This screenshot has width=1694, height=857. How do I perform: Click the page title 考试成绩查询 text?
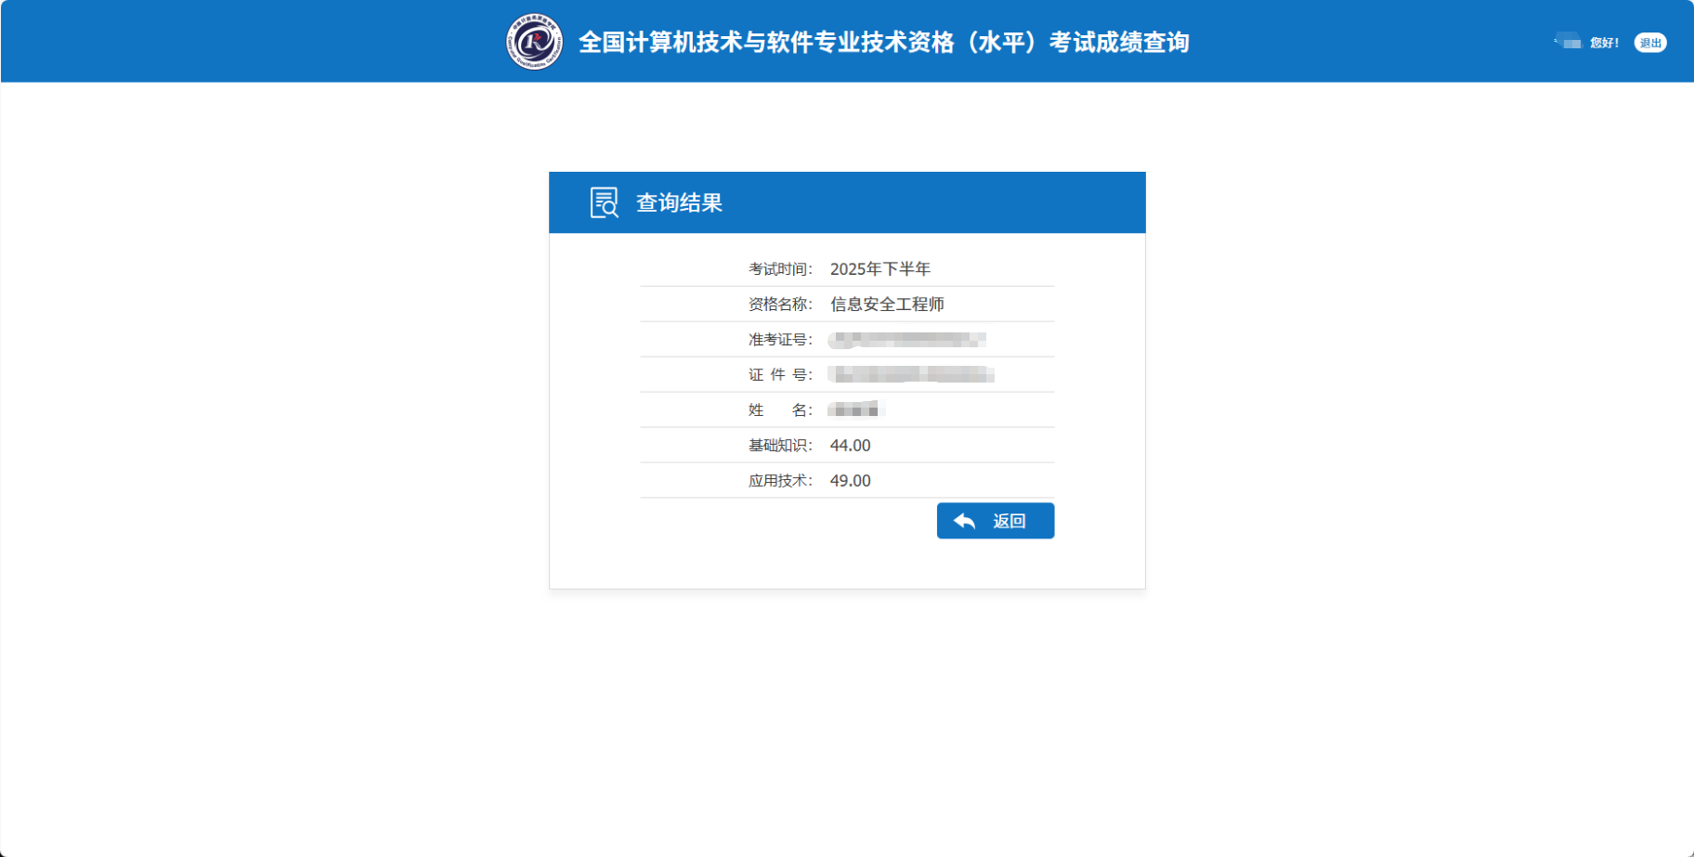[884, 42]
